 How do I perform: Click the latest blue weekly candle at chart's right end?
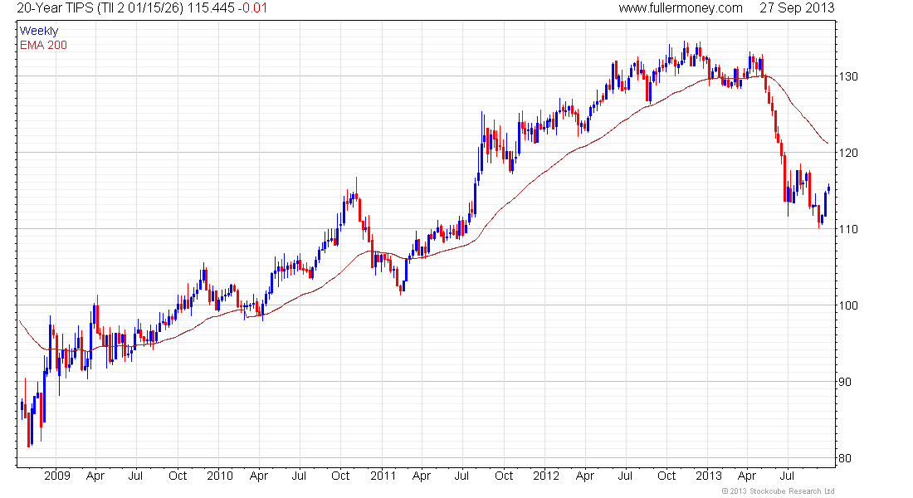click(x=828, y=188)
